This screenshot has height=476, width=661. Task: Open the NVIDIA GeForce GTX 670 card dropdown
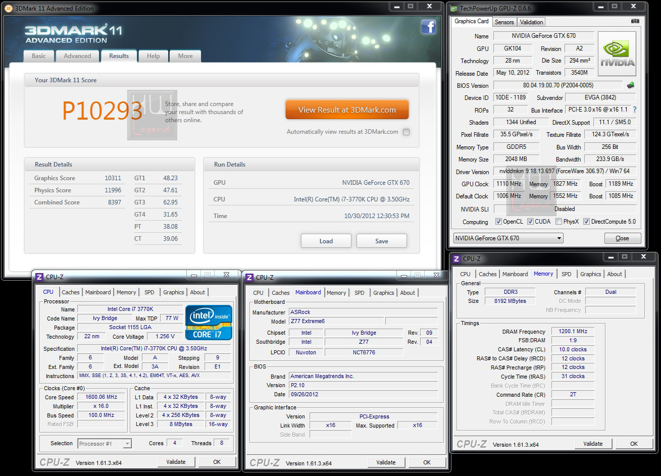click(x=508, y=238)
